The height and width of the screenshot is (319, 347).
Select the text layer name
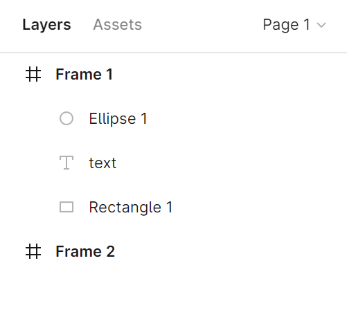coord(103,163)
